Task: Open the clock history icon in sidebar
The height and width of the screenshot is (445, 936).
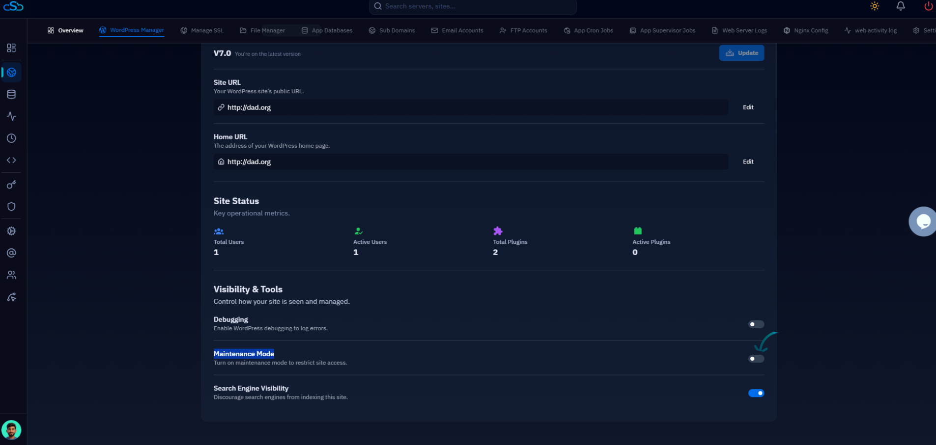Action: pos(11,138)
